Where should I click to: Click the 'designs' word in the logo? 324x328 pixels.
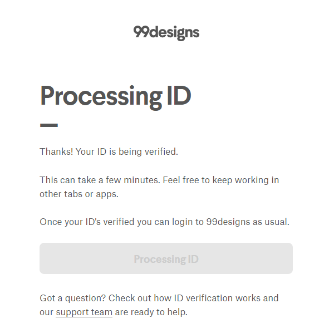175,33
